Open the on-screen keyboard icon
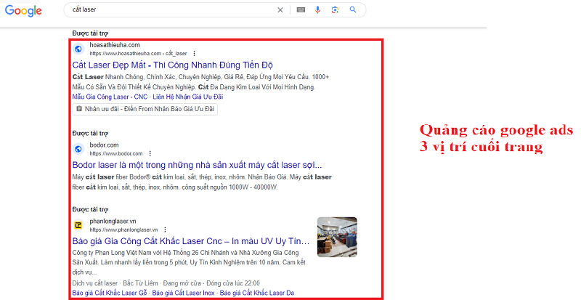The width and height of the screenshot is (581, 300). [301, 10]
